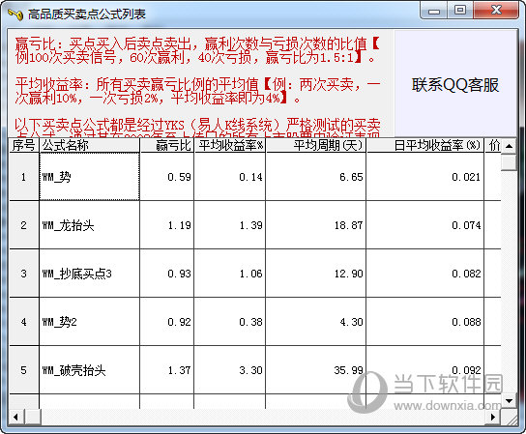Click the horizontal scrollbar right arrow
This screenshot has height=434, width=526.
point(493,417)
